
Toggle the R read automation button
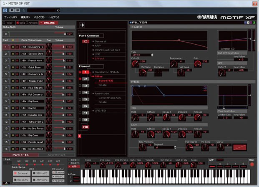click(x=12, y=10)
